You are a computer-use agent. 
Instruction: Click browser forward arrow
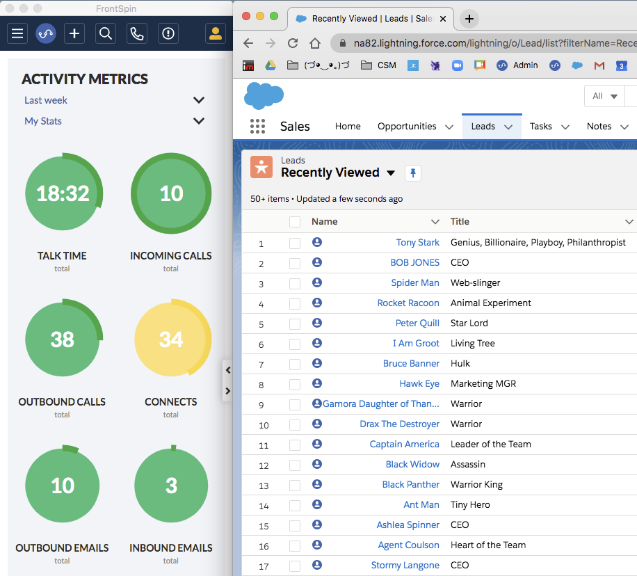(x=270, y=43)
